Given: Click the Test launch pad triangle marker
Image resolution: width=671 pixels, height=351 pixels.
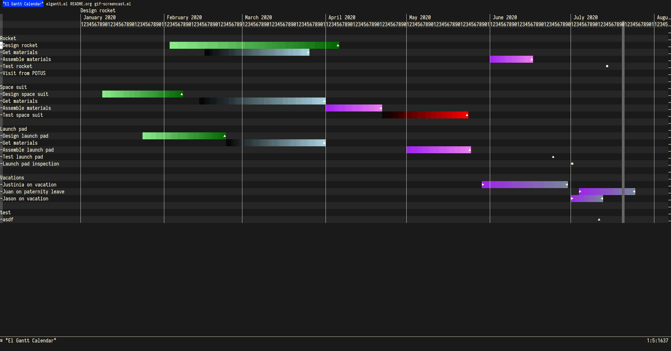Looking at the screenshot, I should pos(553,157).
